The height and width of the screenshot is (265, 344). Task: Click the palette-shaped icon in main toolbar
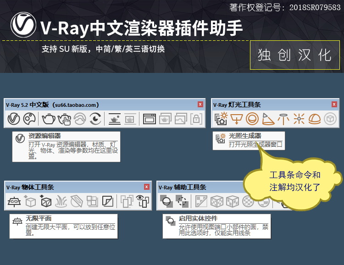pyautogui.click(x=29, y=119)
